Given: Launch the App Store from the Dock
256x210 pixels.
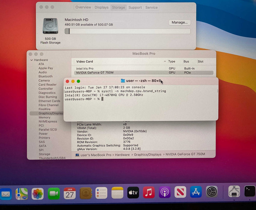Looking at the screenshot, I should (196, 192).
